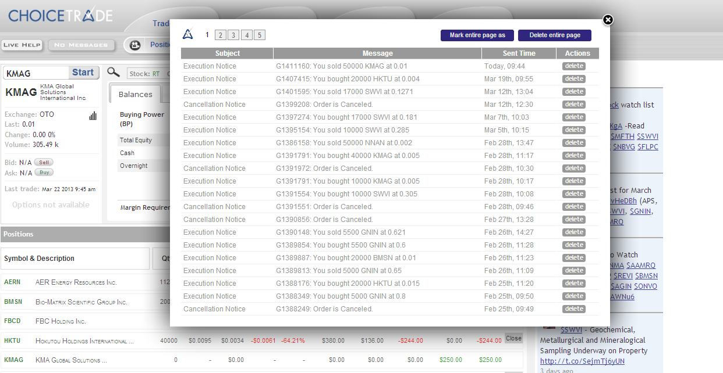Delete the G1391554 SWVI bought message
The height and width of the screenshot is (373, 723).
click(574, 194)
